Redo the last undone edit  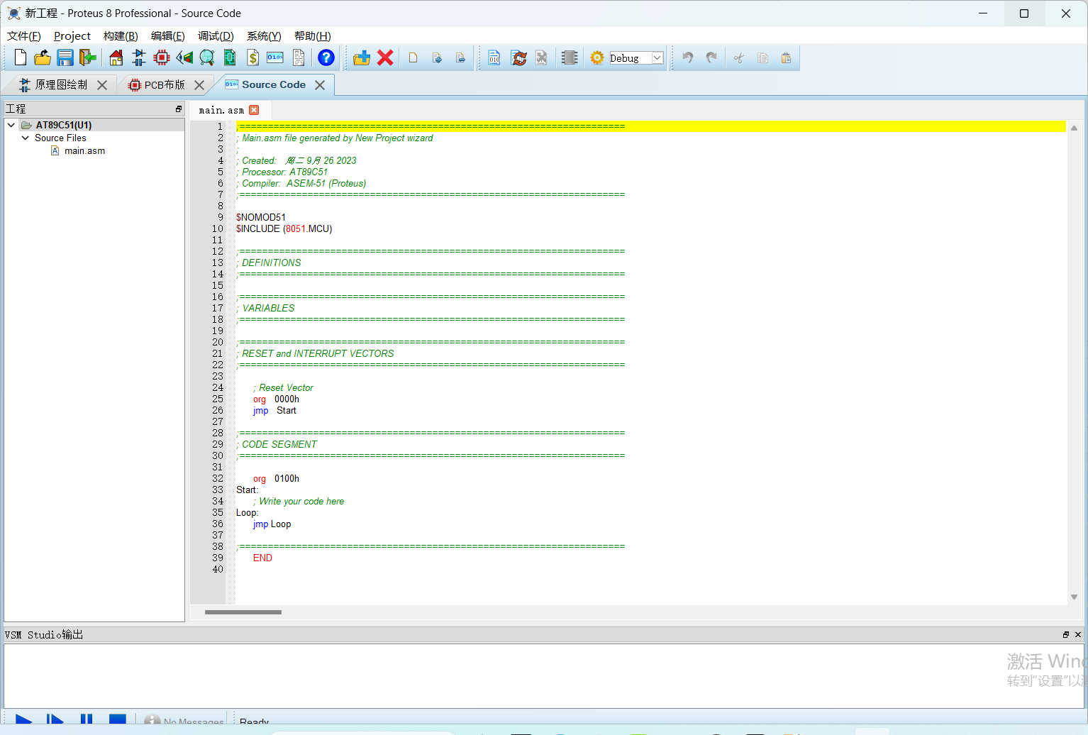coord(711,57)
